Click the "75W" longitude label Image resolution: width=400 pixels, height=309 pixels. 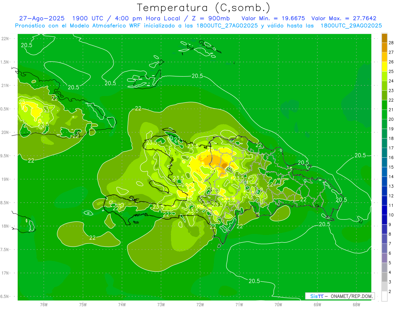point(83,304)
